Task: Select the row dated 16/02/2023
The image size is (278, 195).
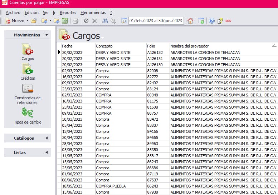Action: (167, 101)
